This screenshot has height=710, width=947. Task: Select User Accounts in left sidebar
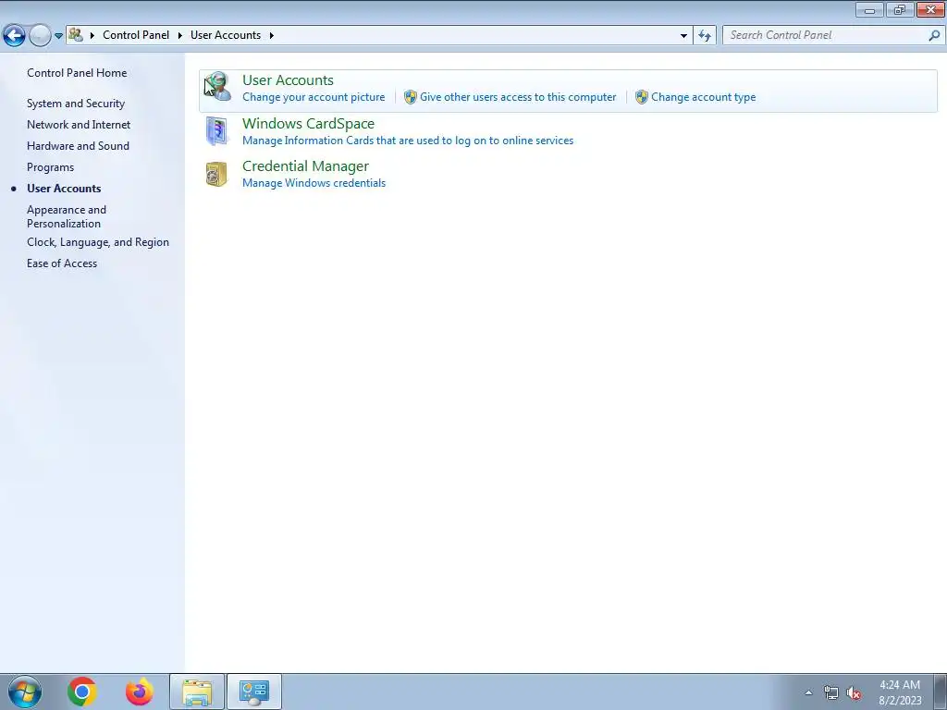pos(64,189)
